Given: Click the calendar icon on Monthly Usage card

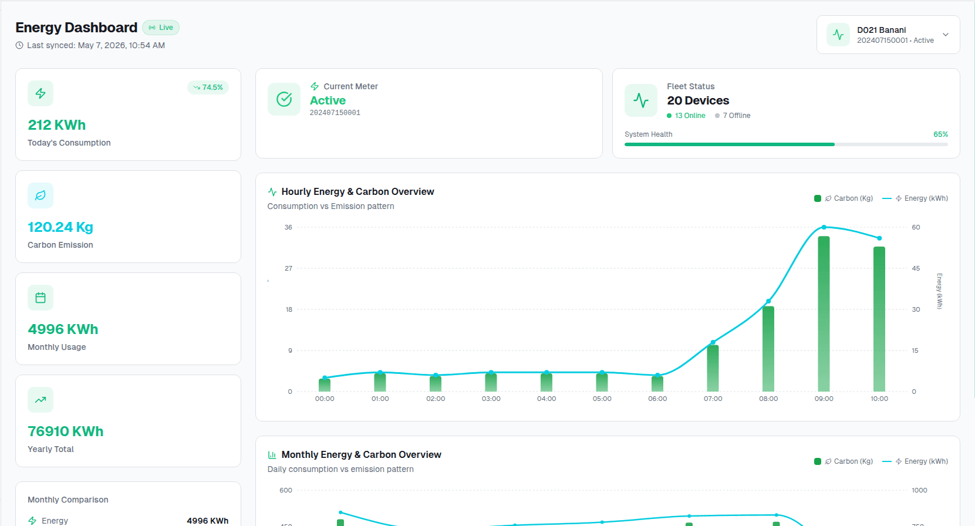Looking at the screenshot, I should (41, 298).
